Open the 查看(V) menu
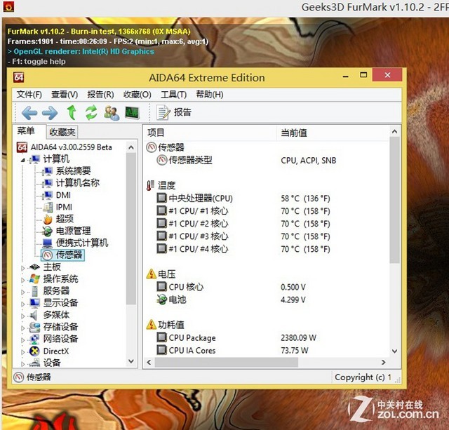The width and height of the screenshot is (449, 430). [x=65, y=94]
